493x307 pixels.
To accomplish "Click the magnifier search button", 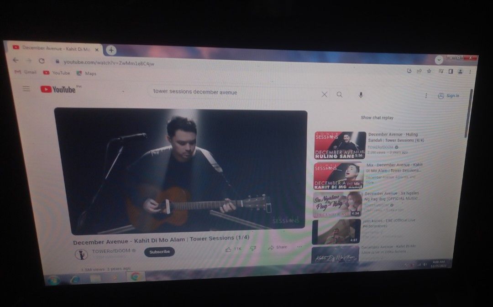I will [x=340, y=94].
